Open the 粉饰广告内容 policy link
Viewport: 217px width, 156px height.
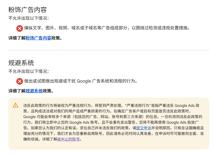pos(38,38)
